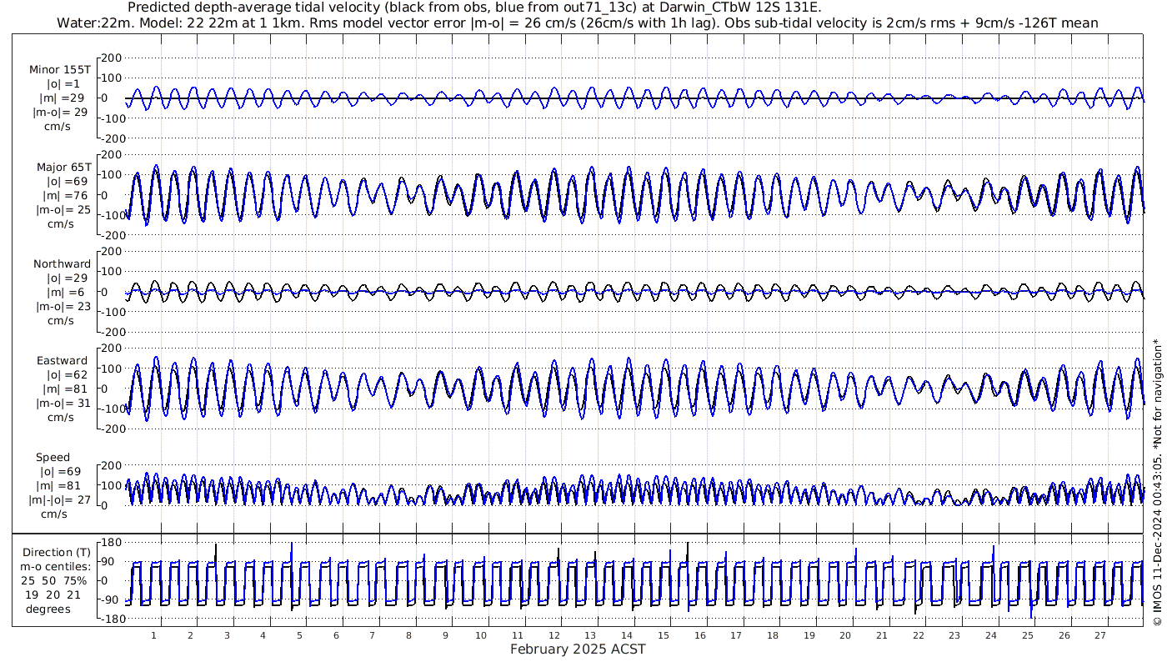Screen dimensions: 1167x667
Task: Click the plot title starting "Predicted depth-average tidal velocity"
Action: [474, 8]
